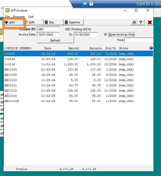Click the date 12-05-24 cell

[x=48, y=75]
